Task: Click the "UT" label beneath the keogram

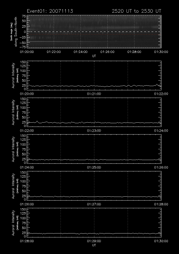Action: tap(94, 56)
